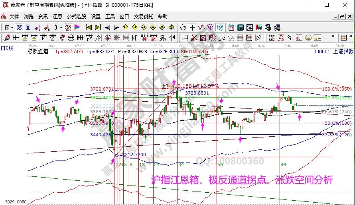Screen dimensions: 355x205
Task: Open the calculator tool
Action: click(241, 27)
